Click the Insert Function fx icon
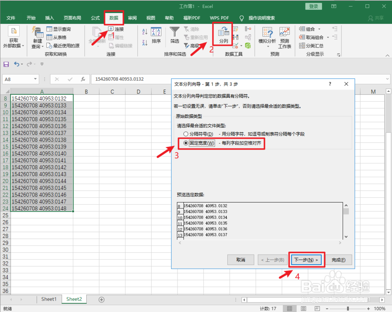The height and width of the screenshot is (312, 392). click(83, 79)
